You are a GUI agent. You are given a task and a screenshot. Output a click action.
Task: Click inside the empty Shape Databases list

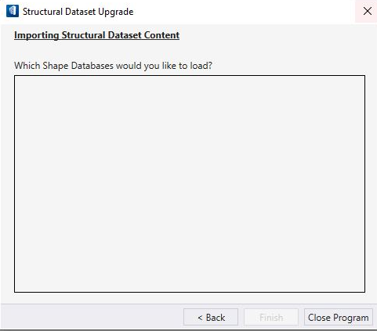pyautogui.click(x=190, y=184)
